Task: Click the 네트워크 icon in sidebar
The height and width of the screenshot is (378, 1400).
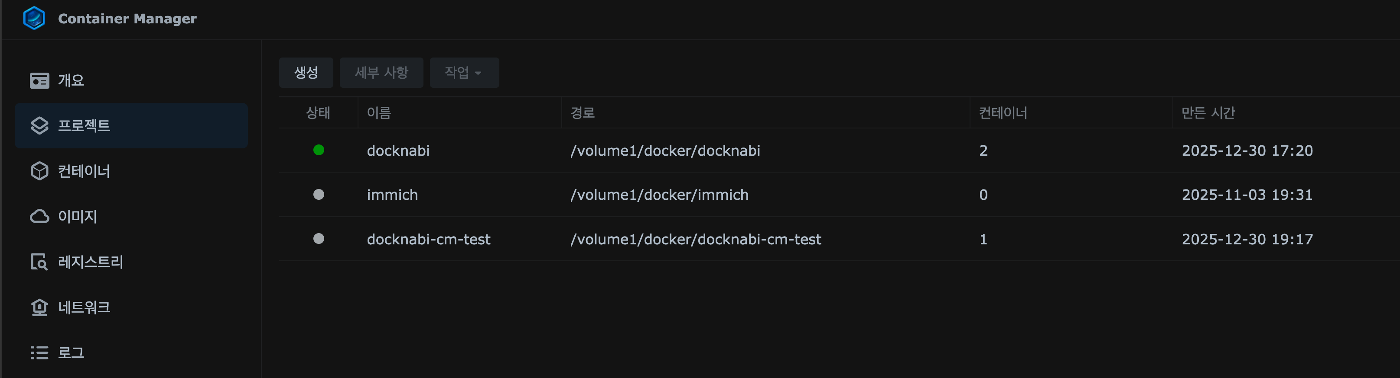Action: (x=39, y=308)
